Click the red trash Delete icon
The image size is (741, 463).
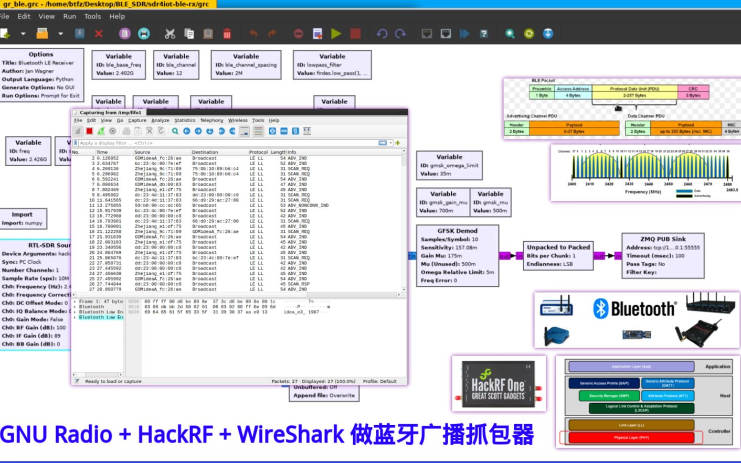pos(227,34)
